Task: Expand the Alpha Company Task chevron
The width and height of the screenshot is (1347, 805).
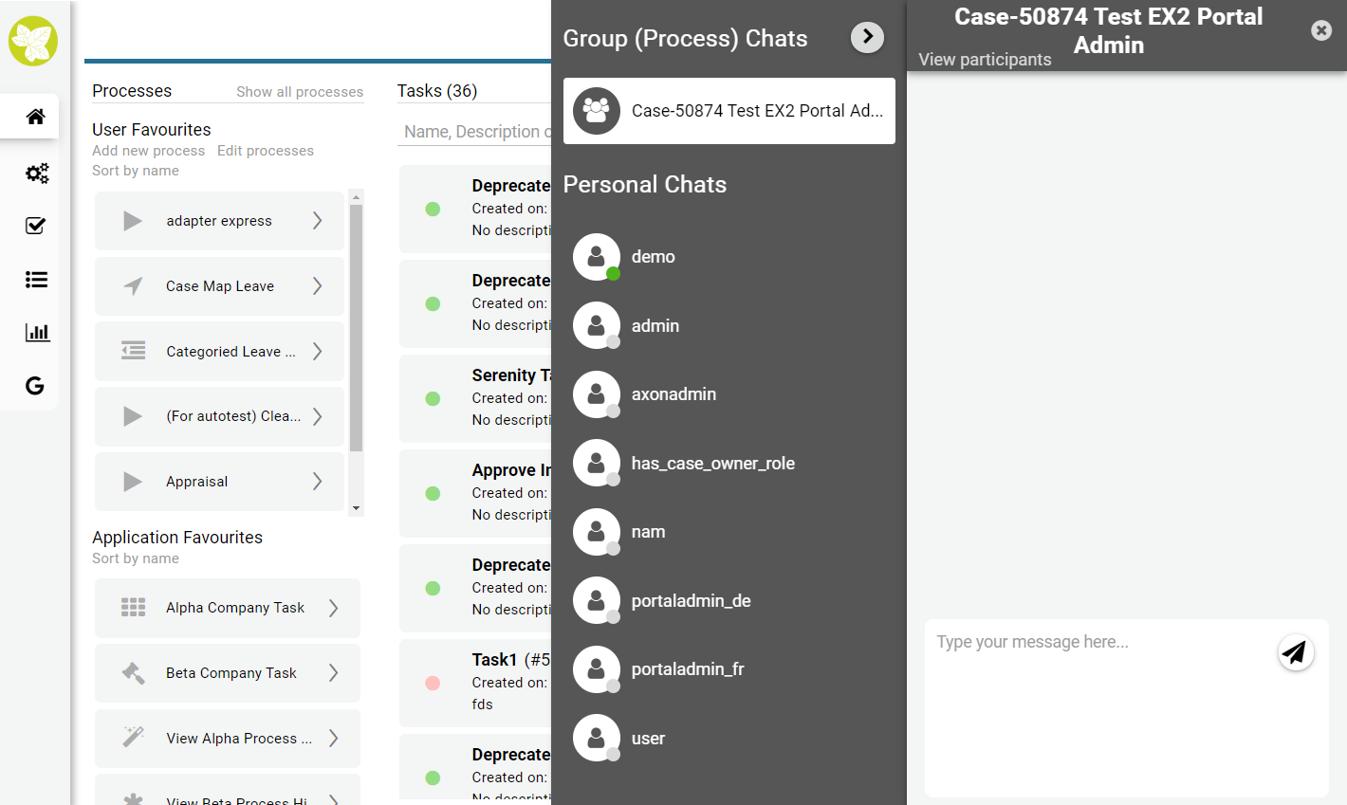Action: coord(333,608)
